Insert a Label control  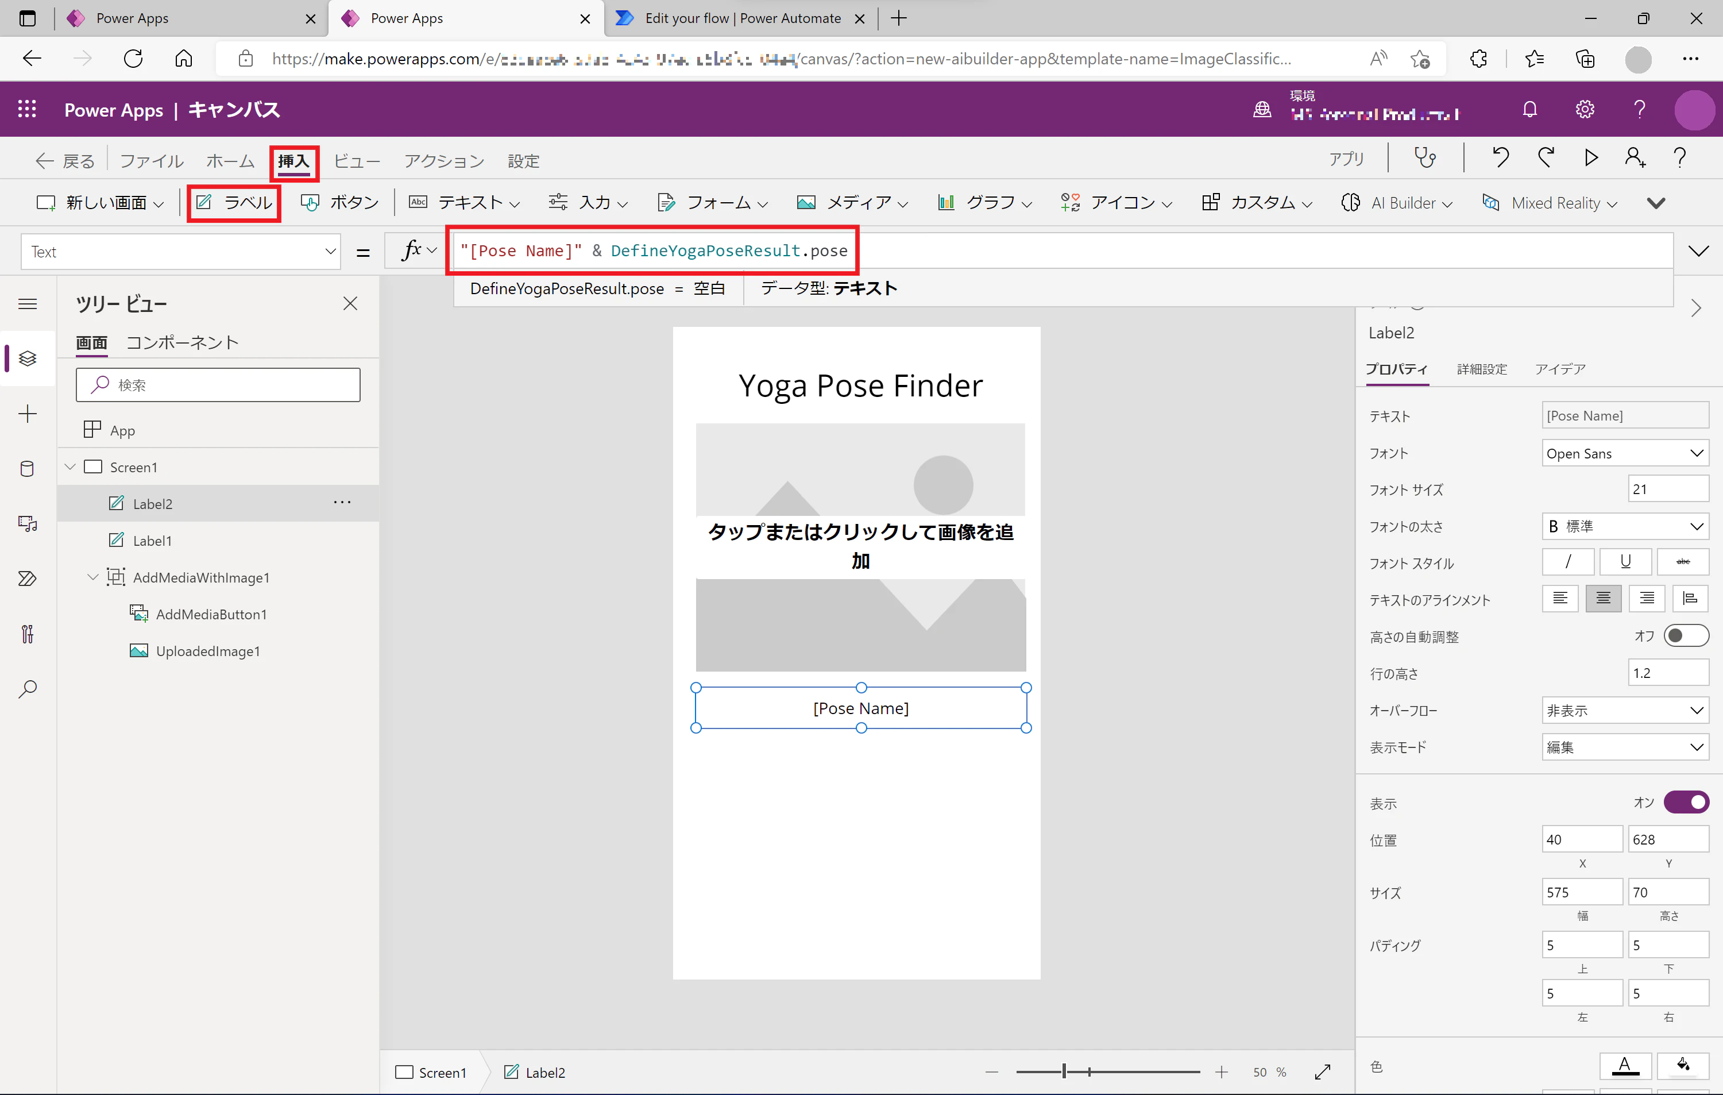tap(234, 203)
